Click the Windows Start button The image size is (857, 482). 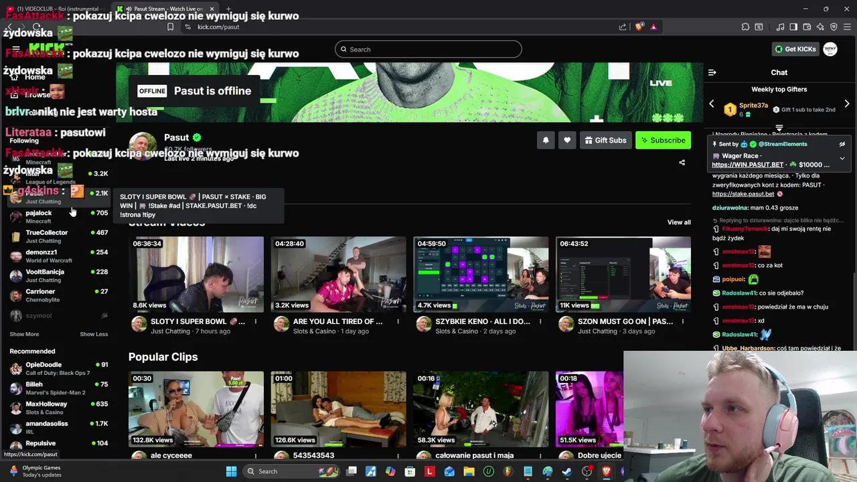(231, 471)
